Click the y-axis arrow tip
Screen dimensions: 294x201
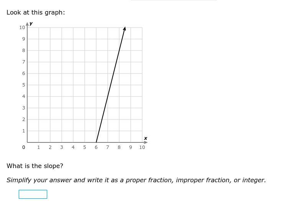click(27, 24)
